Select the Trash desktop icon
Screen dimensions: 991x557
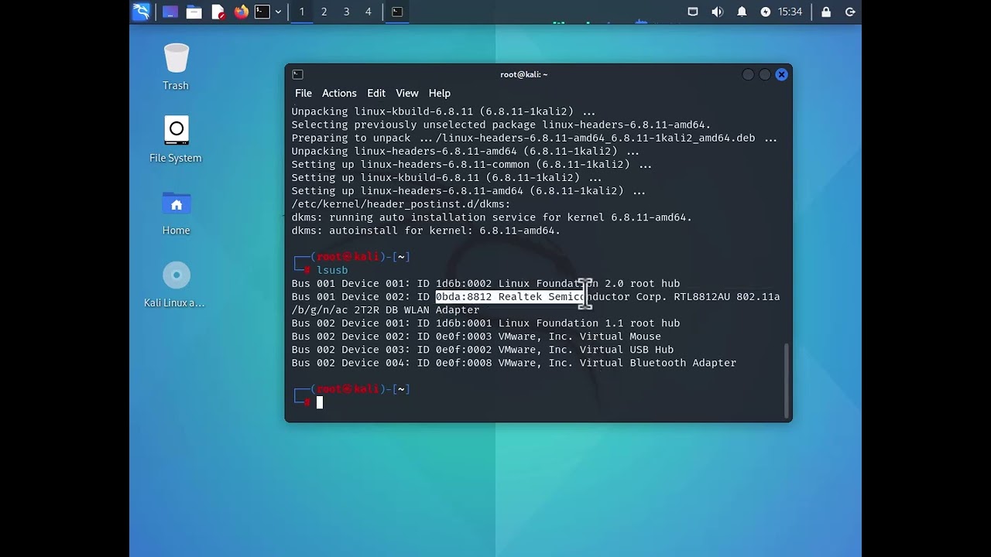(x=176, y=67)
